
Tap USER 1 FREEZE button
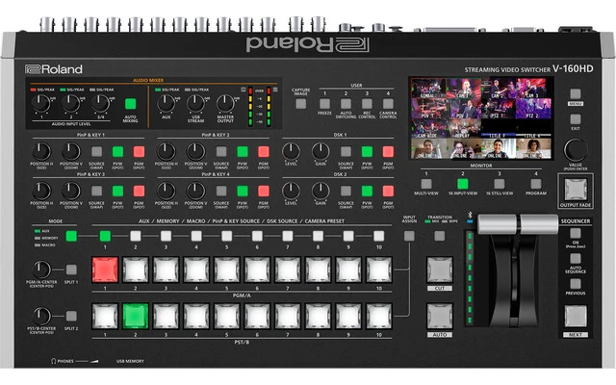[x=324, y=104]
